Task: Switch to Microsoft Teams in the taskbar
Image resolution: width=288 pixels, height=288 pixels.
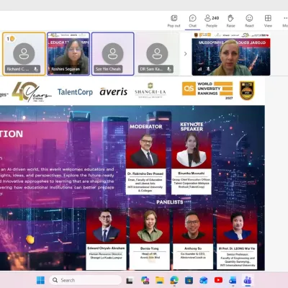Action: (x=247, y=280)
